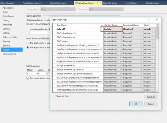167x123 pixels.
Task: Switch to the DataAccess.cs tab
Action: click(152, 3)
